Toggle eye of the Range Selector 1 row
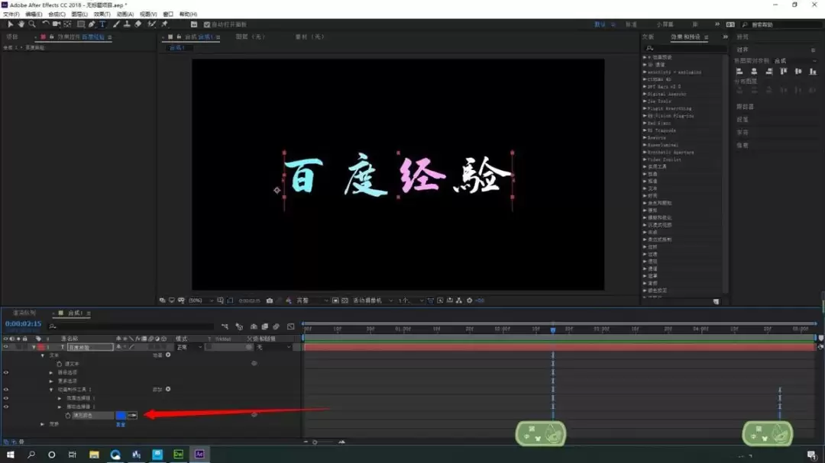Screen dimensions: 825x463 (6, 398)
